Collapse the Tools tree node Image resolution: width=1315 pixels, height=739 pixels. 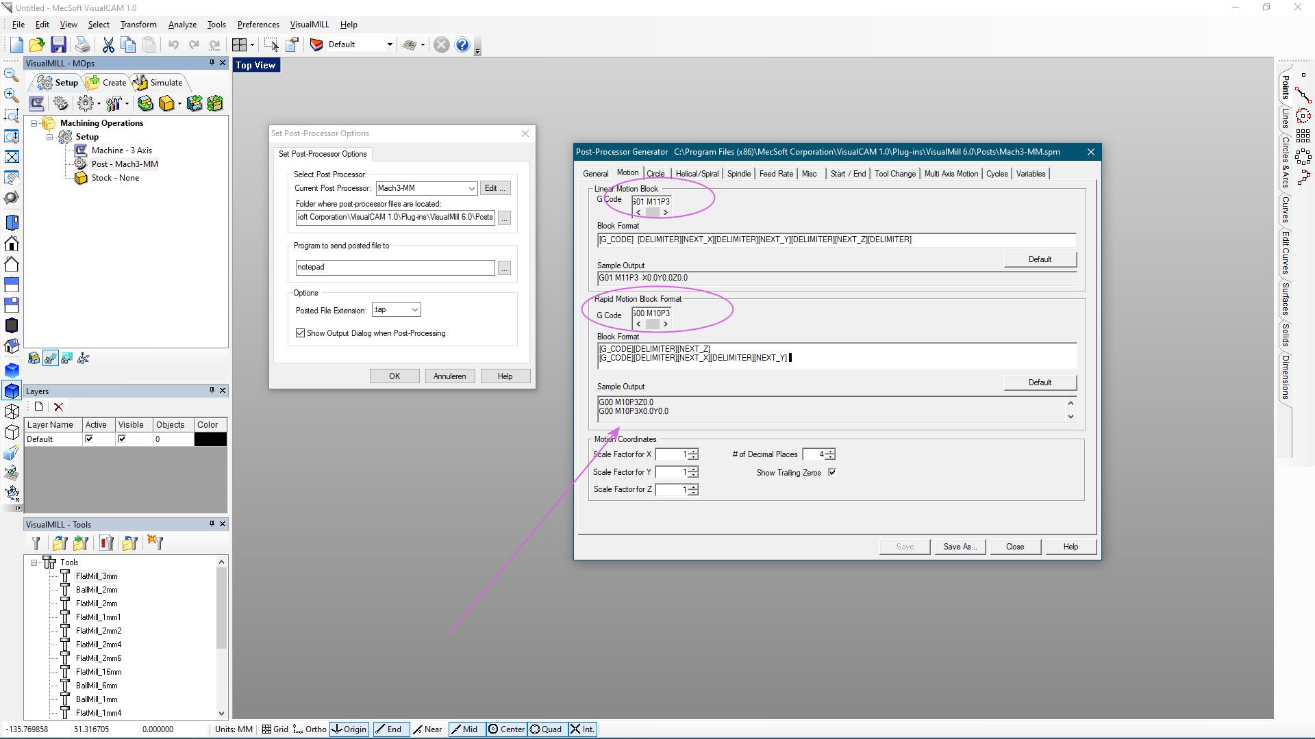(x=34, y=562)
